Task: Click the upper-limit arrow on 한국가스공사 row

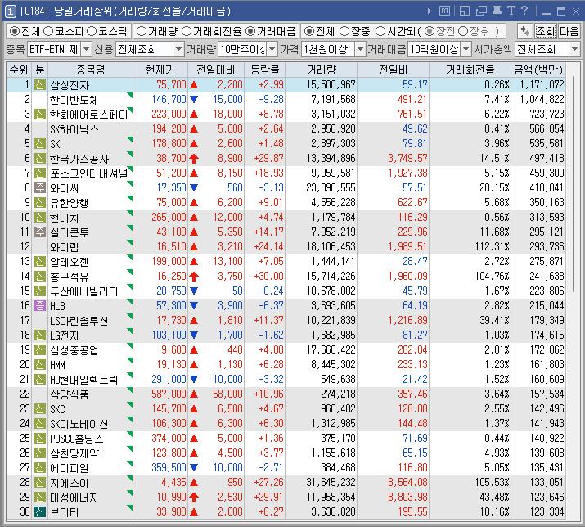Action: [194, 159]
